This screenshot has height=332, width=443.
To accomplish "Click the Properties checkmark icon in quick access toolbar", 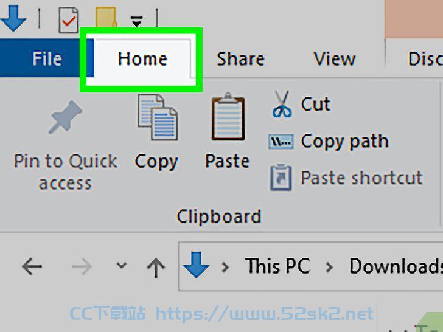I will [x=69, y=19].
